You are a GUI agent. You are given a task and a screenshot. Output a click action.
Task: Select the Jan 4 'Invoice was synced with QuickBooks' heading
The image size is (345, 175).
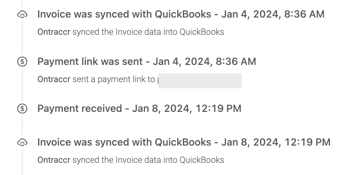181,14
